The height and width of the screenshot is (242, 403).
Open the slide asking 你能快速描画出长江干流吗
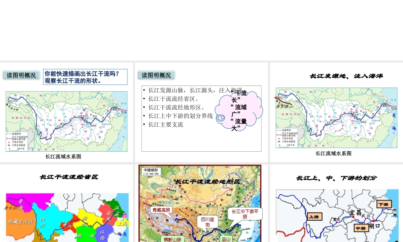pyautogui.click(x=66, y=112)
